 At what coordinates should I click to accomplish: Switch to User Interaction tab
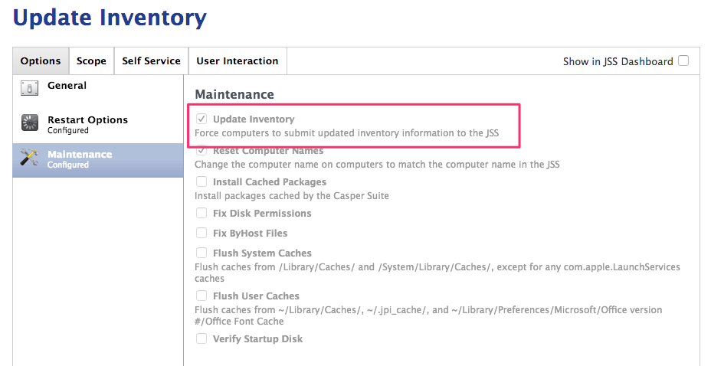238,60
